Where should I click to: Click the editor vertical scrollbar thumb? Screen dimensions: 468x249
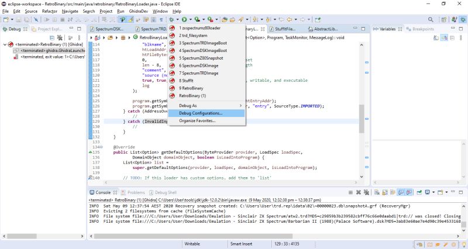click(x=362, y=119)
